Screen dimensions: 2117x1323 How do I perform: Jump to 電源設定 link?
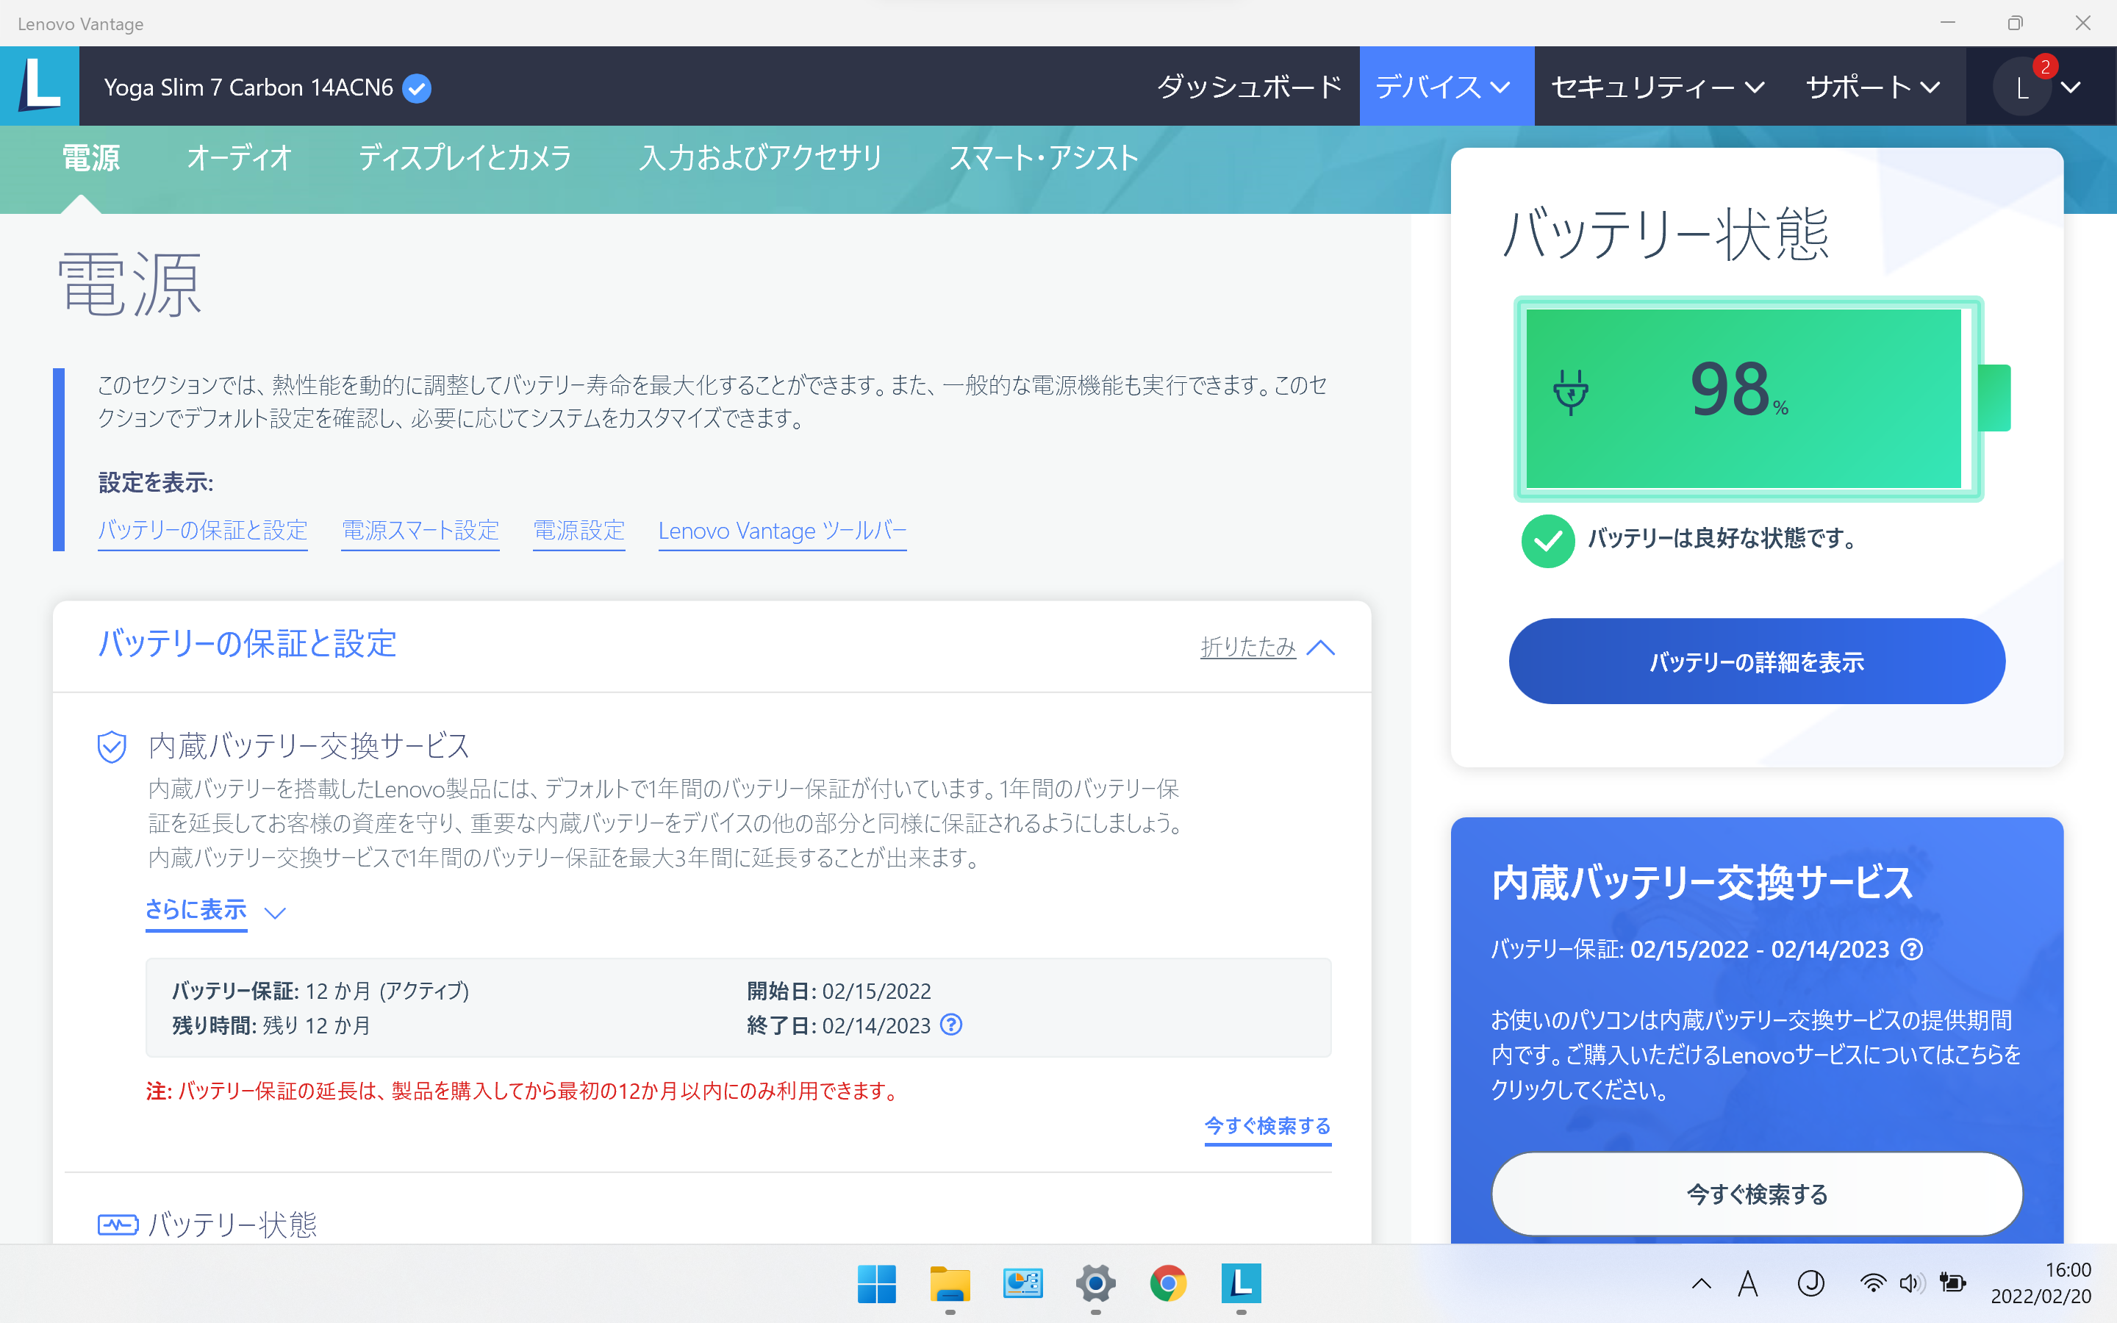point(579,531)
